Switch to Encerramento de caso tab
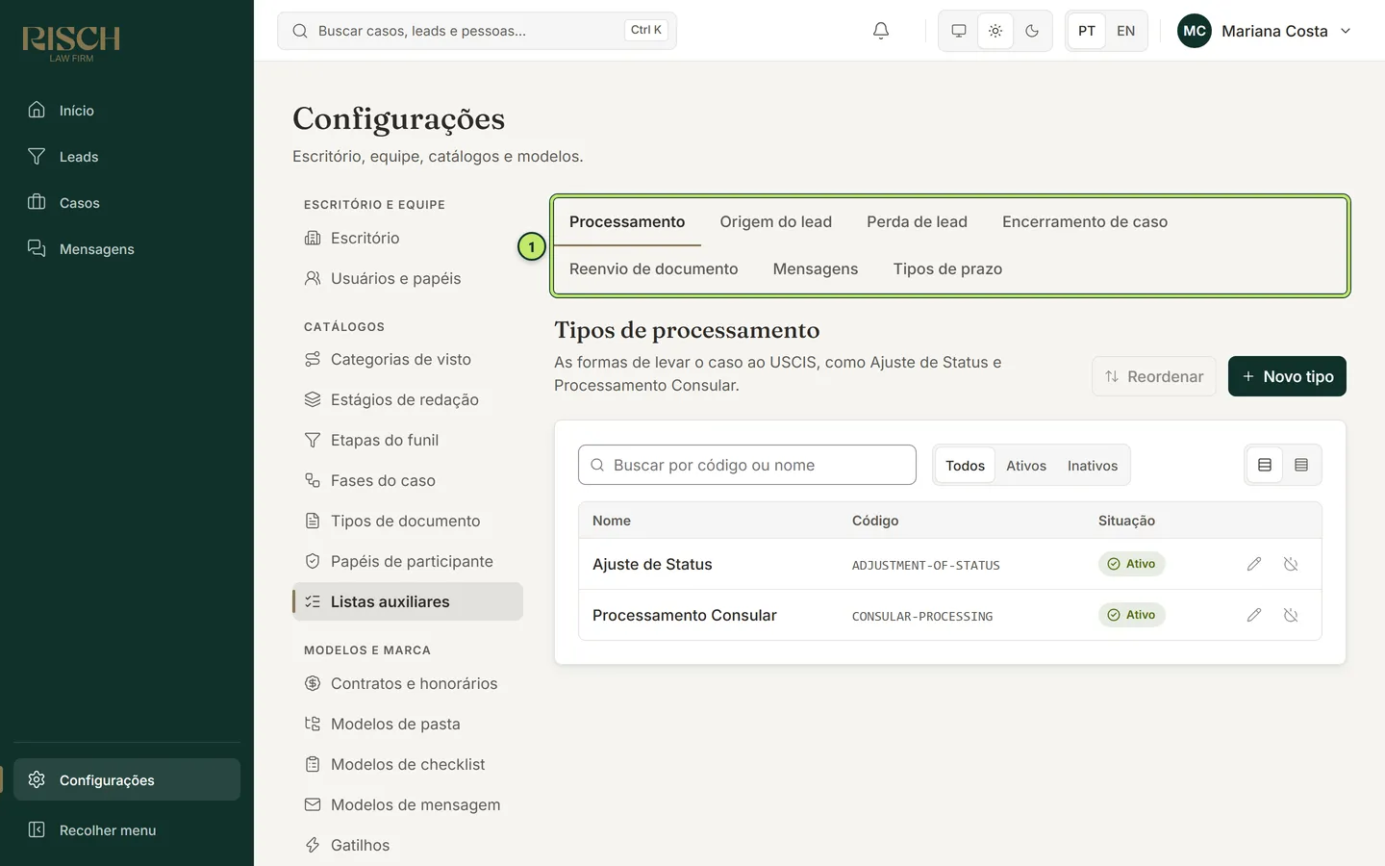The width and height of the screenshot is (1385, 866). 1084,222
